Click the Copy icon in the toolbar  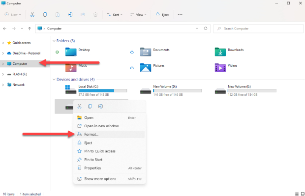click(x=45, y=15)
